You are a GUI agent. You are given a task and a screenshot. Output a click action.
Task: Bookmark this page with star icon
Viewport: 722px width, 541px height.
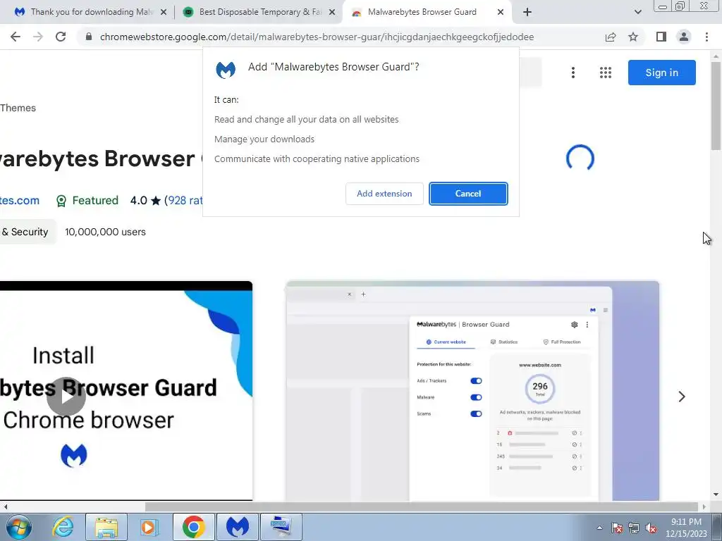pos(633,37)
